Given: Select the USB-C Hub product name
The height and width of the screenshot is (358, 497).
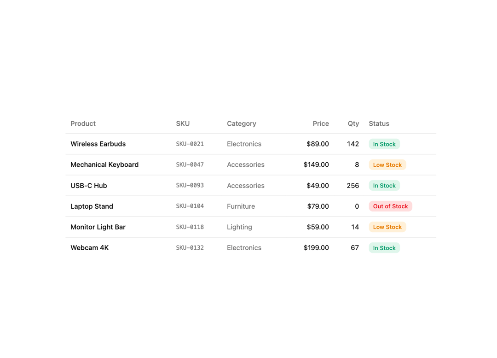Looking at the screenshot, I should coord(89,186).
